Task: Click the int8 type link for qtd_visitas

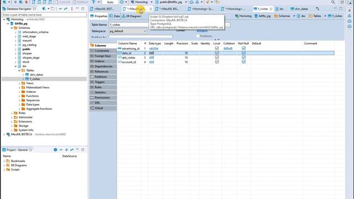Action: point(152,57)
